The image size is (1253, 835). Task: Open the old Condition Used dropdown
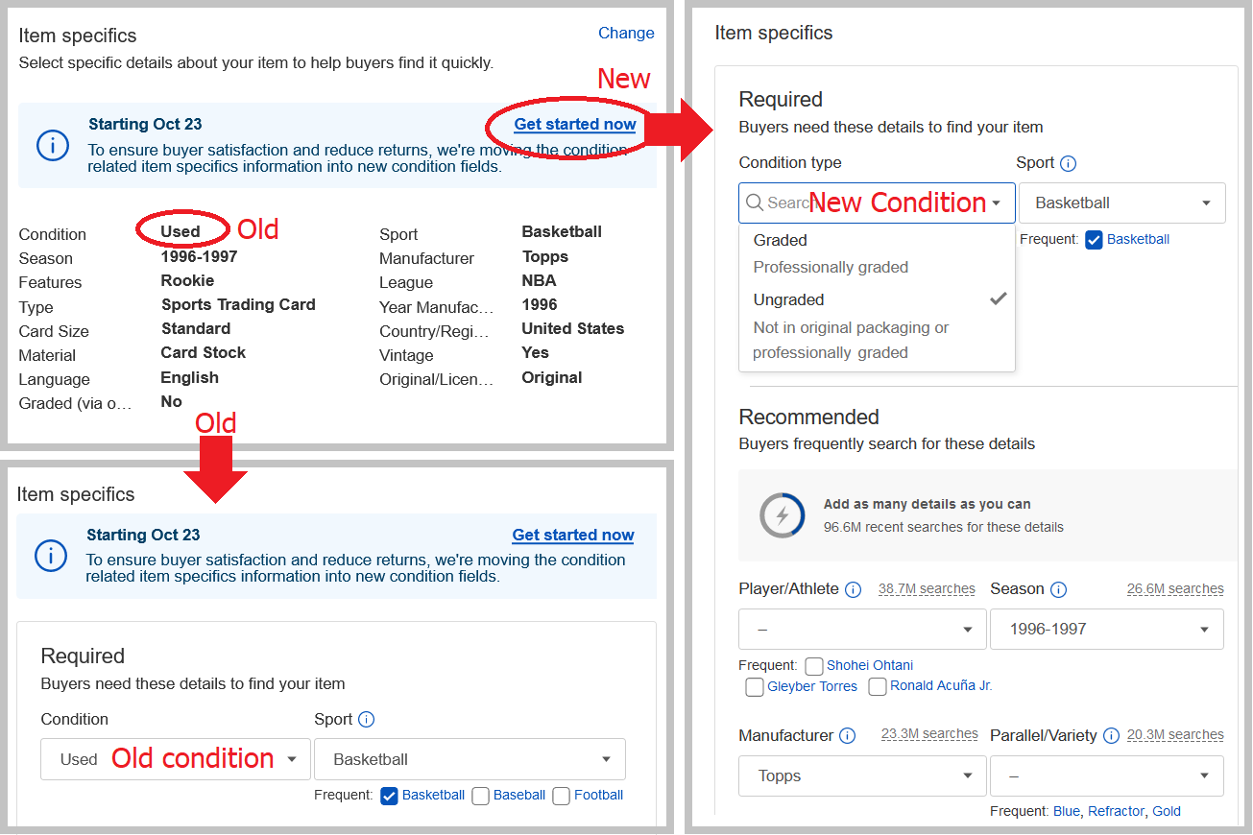click(176, 759)
